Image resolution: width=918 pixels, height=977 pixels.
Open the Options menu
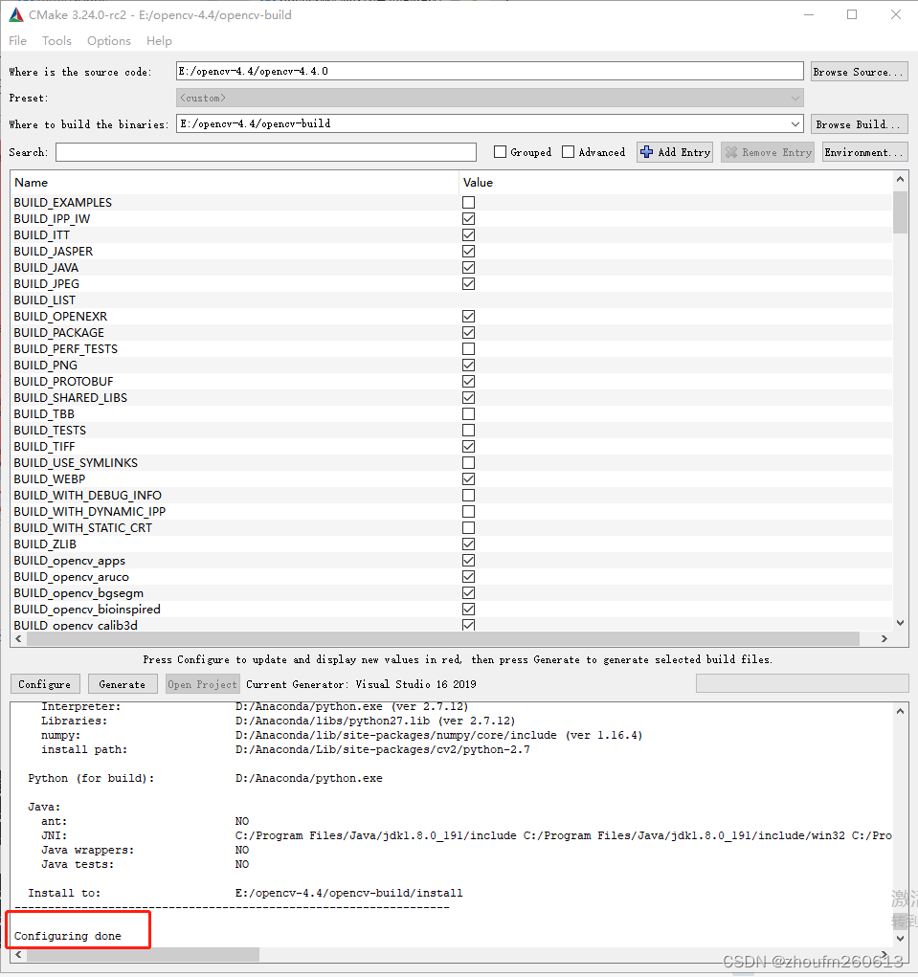click(x=108, y=40)
